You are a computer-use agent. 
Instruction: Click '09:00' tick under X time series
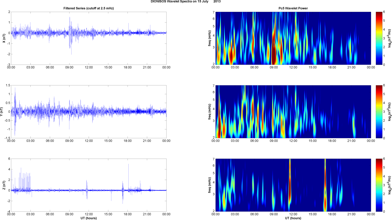[69, 67]
